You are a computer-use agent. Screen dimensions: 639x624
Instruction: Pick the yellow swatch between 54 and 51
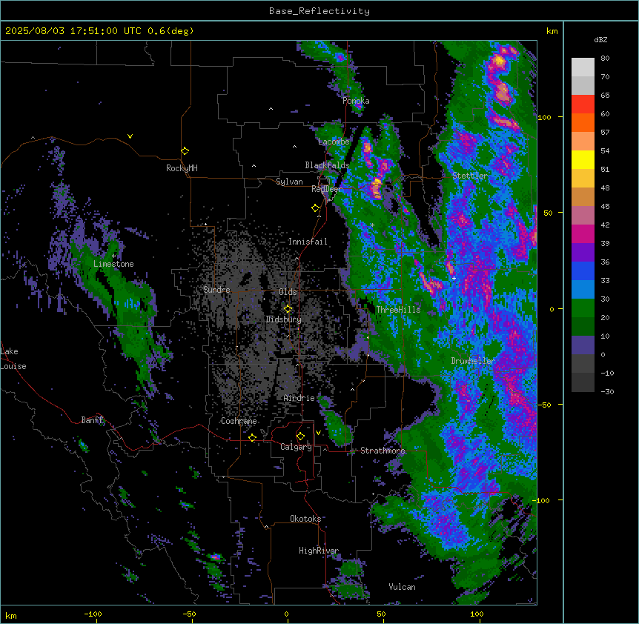583,159
